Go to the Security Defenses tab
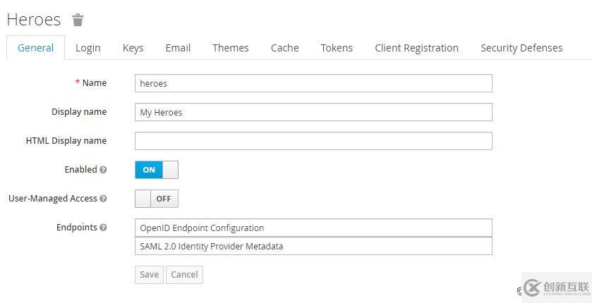Screen dimensions: 592x303 [x=521, y=48]
